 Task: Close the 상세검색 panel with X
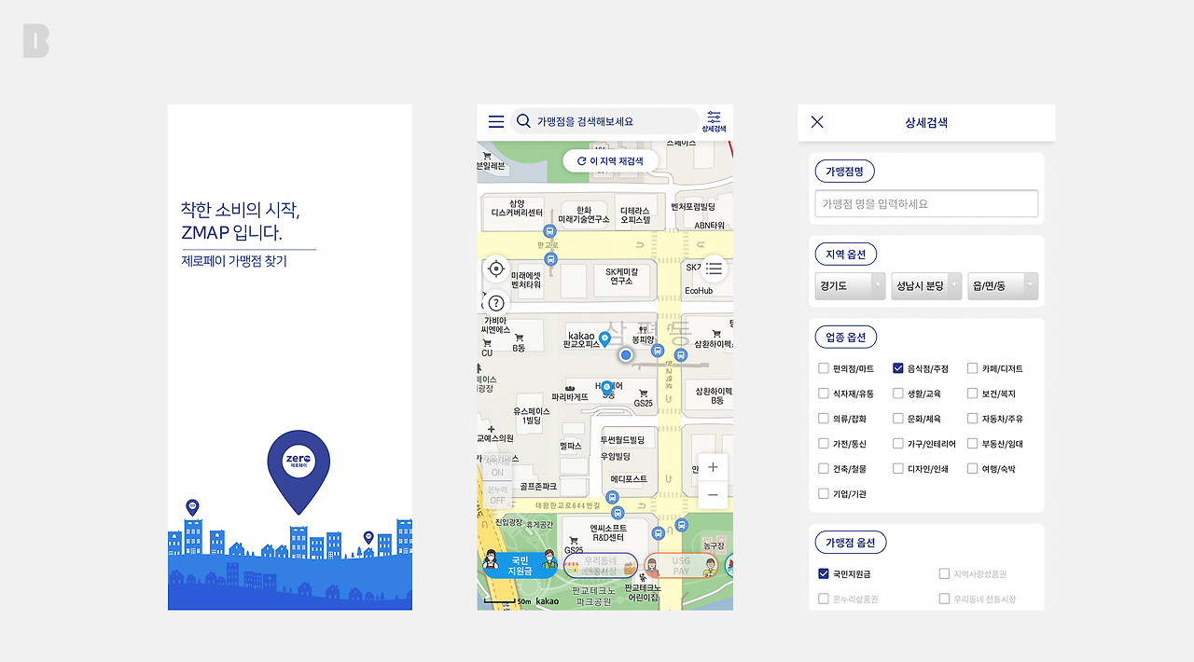pos(817,122)
